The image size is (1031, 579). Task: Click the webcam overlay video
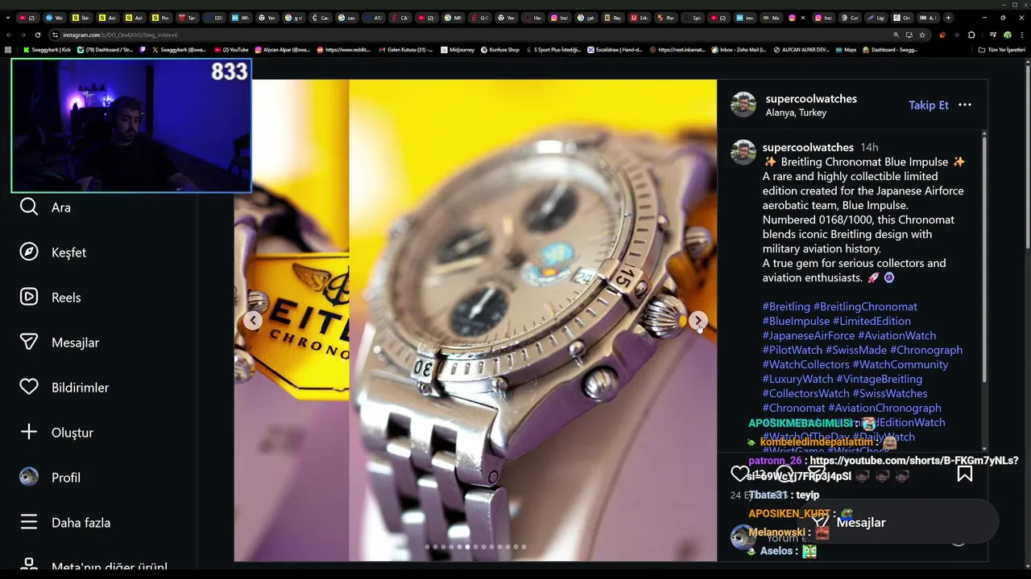coord(131,125)
